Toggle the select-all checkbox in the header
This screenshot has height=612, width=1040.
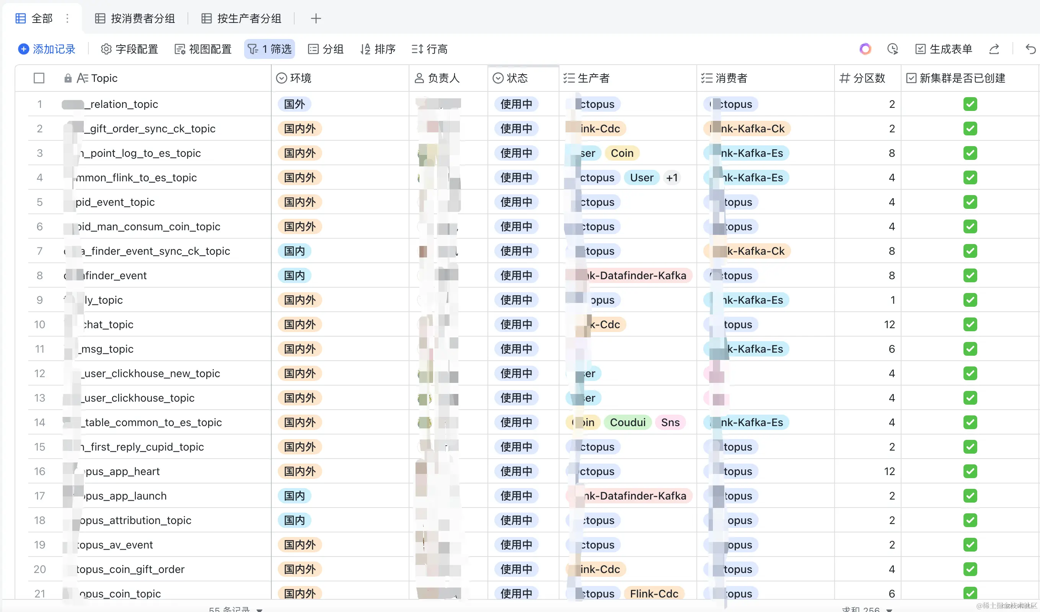coord(39,78)
